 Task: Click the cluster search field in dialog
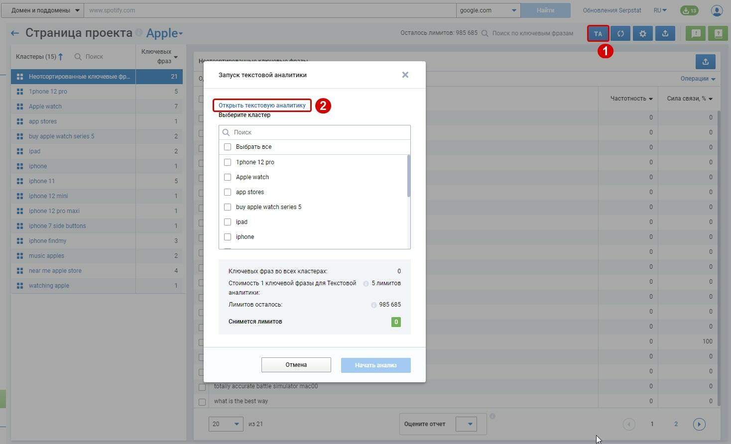coord(319,132)
